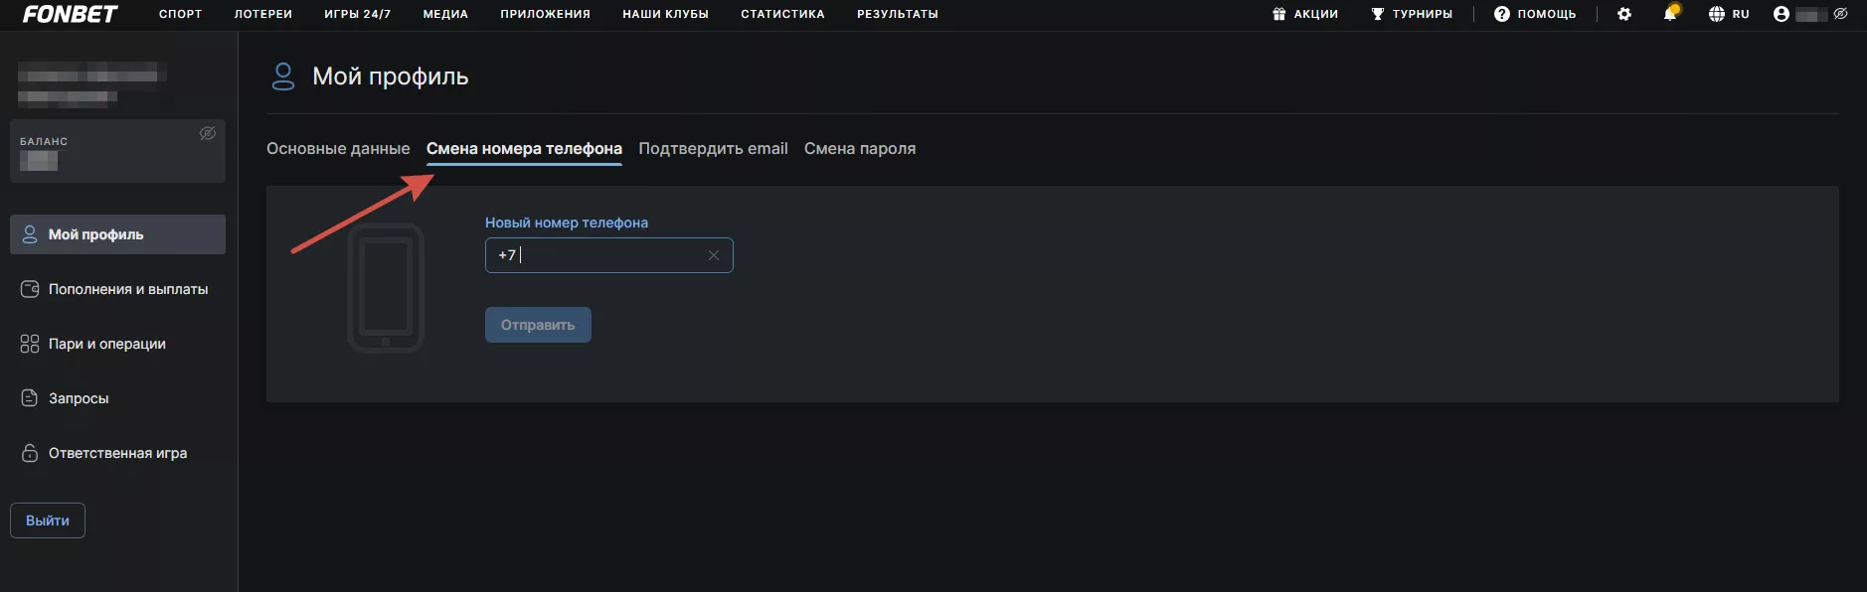Click the trophy icon for Турниры
Viewport: 1867px width, 592px height.
click(x=1378, y=14)
